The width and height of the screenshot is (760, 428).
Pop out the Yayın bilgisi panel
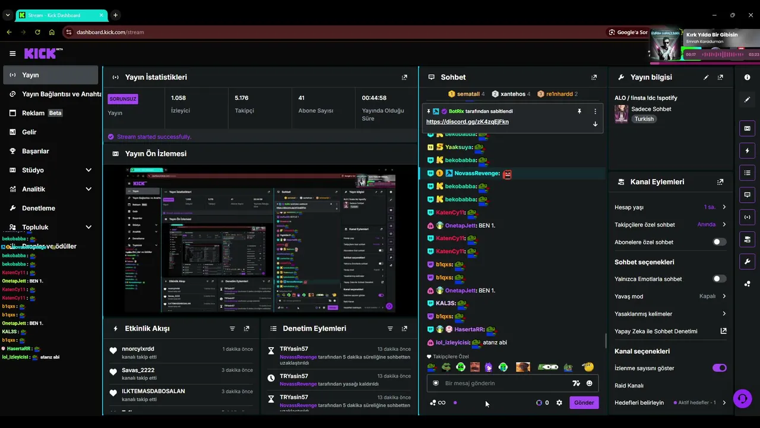720,77
